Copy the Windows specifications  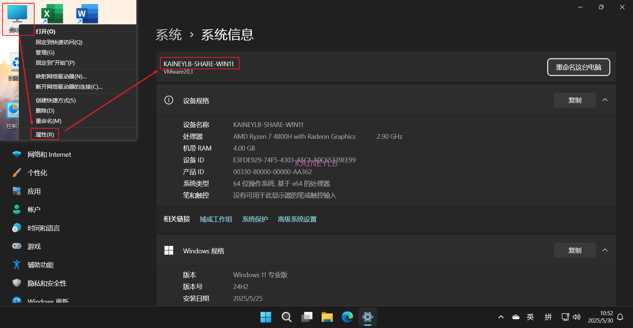tap(575, 250)
